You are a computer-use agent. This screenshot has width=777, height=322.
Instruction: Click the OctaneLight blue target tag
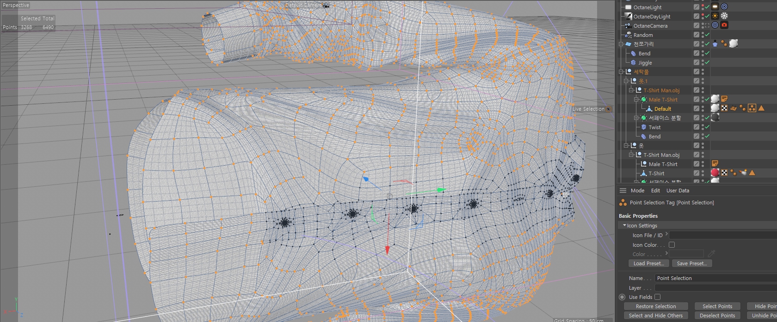pos(724,7)
